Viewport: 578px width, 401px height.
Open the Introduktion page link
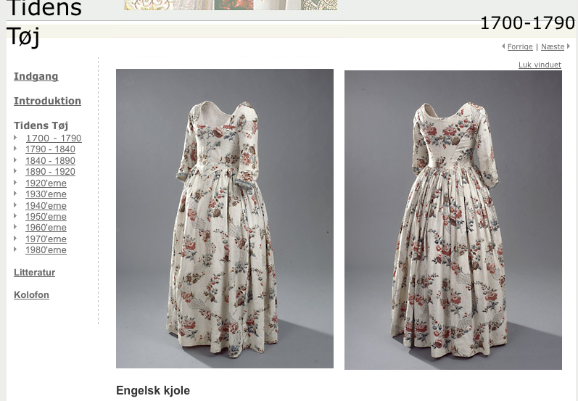point(48,101)
